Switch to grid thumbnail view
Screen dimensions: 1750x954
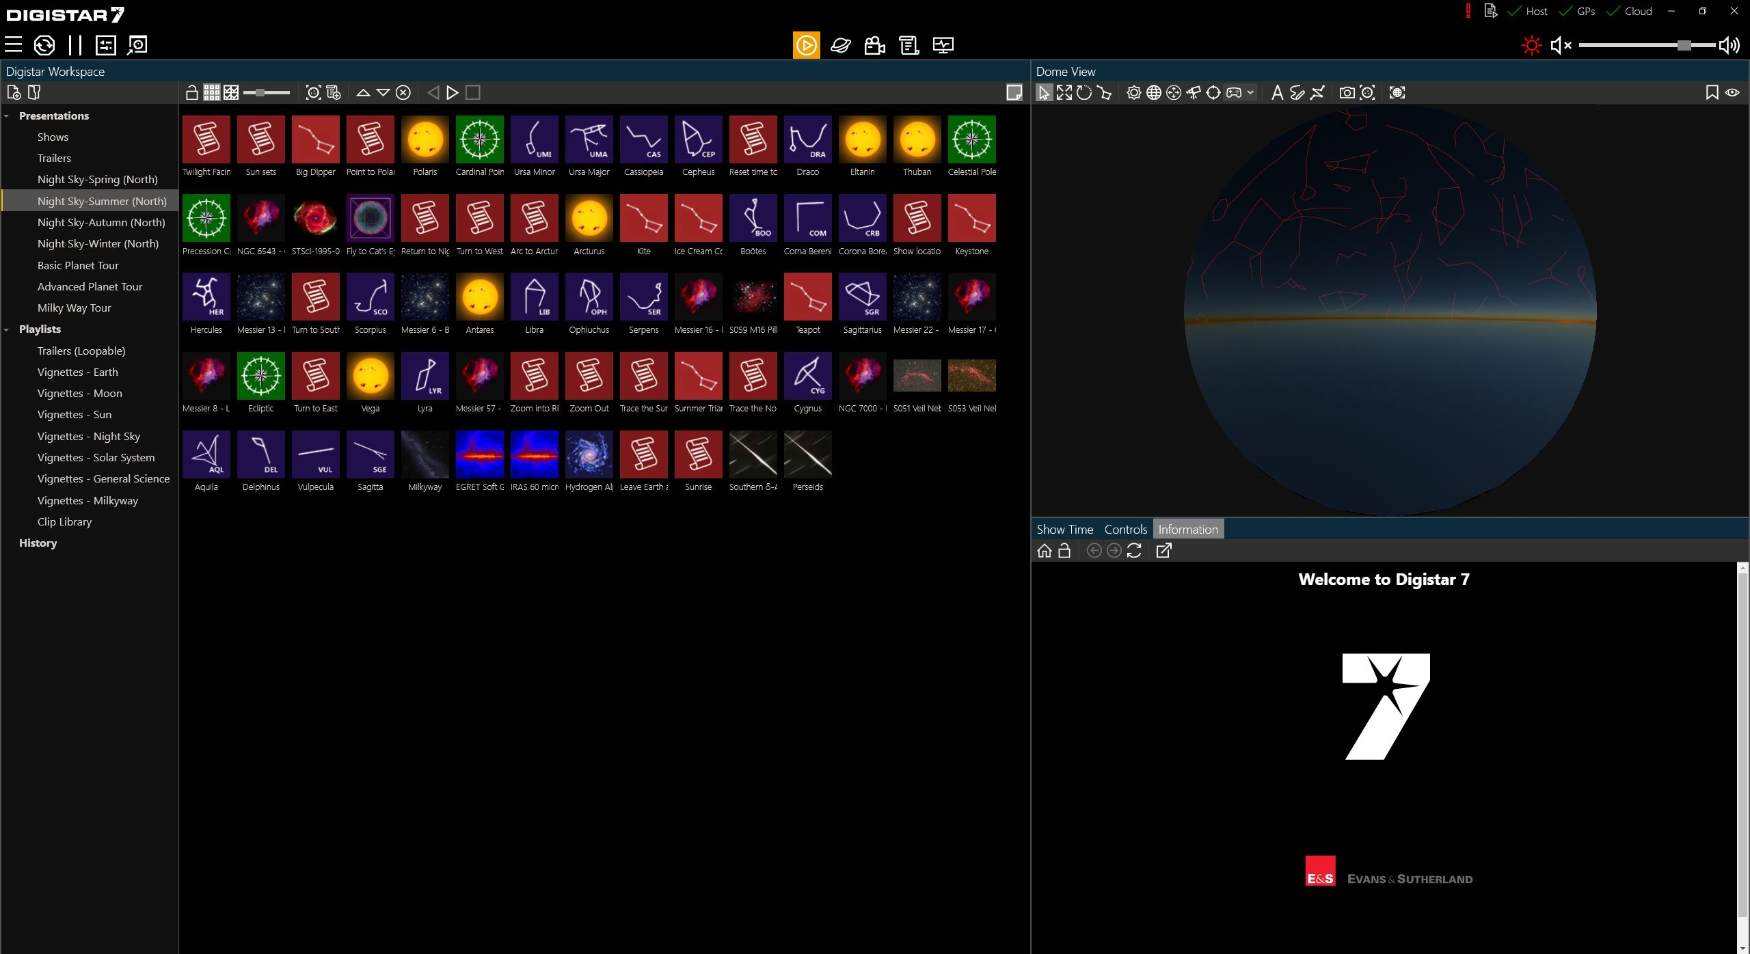(x=212, y=92)
